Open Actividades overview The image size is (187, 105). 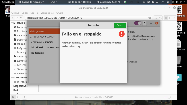point(8,2)
